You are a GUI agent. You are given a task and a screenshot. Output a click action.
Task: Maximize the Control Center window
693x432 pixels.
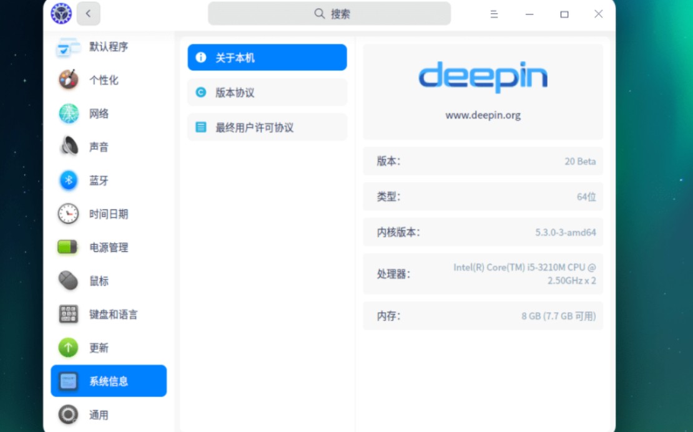point(564,14)
